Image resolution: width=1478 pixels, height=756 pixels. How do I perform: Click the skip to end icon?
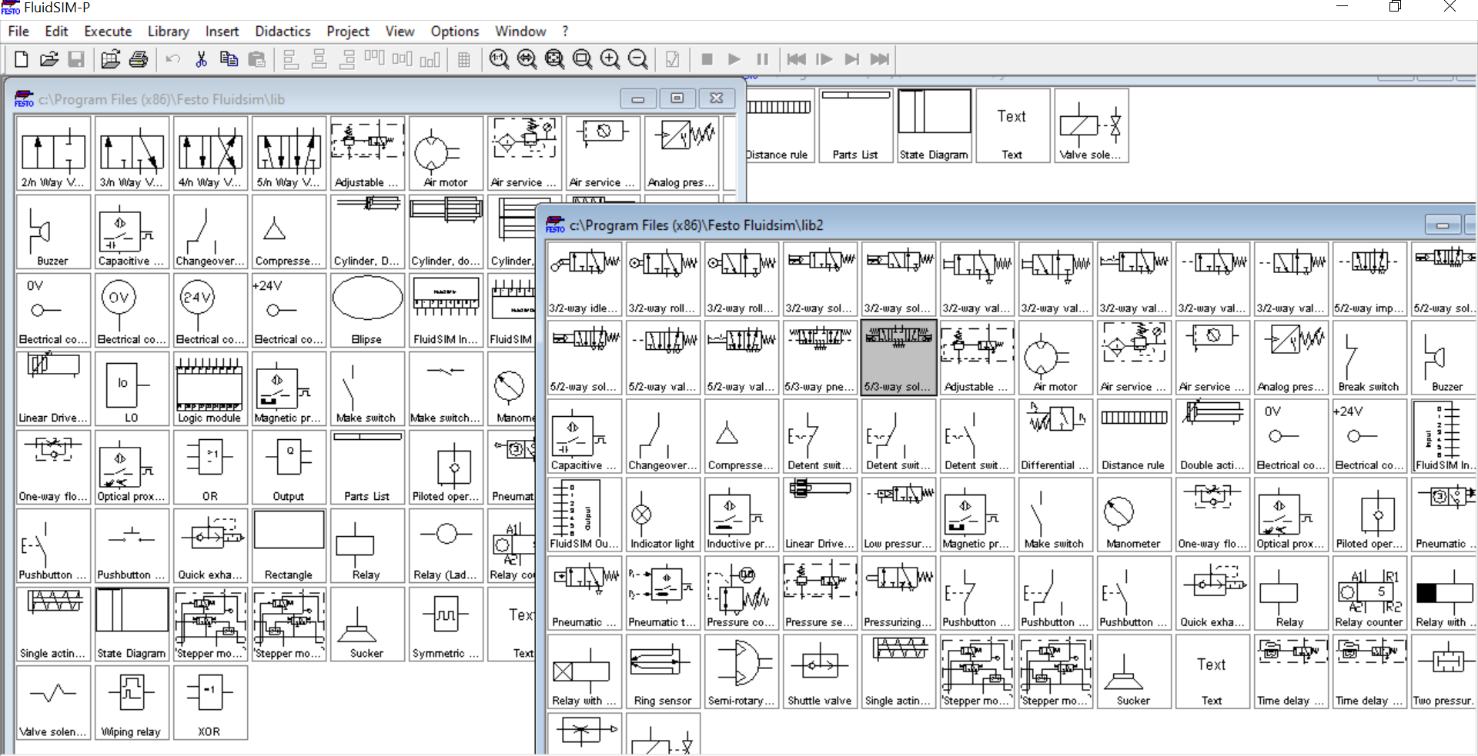[x=880, y=59]
